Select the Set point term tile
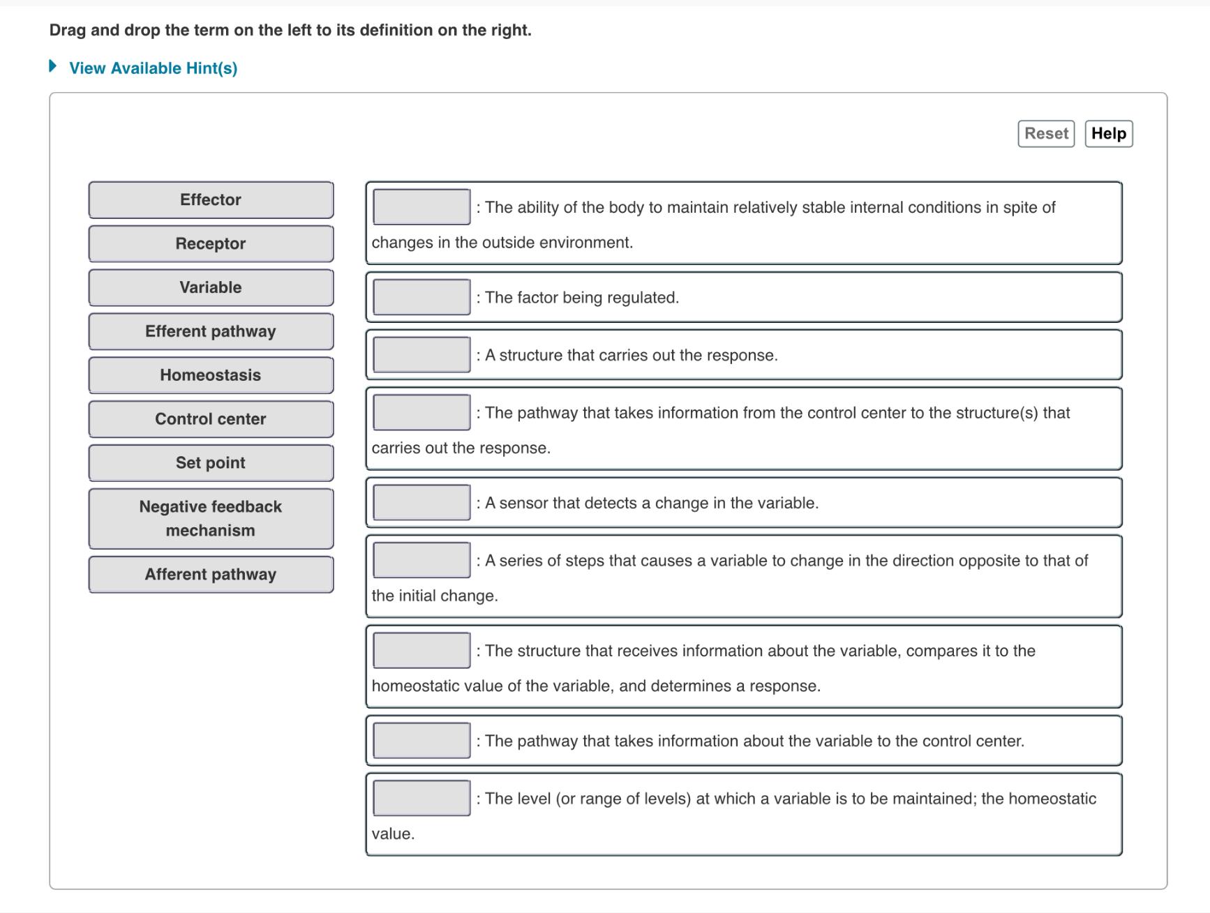1210x913 pixels. point(211,464)
